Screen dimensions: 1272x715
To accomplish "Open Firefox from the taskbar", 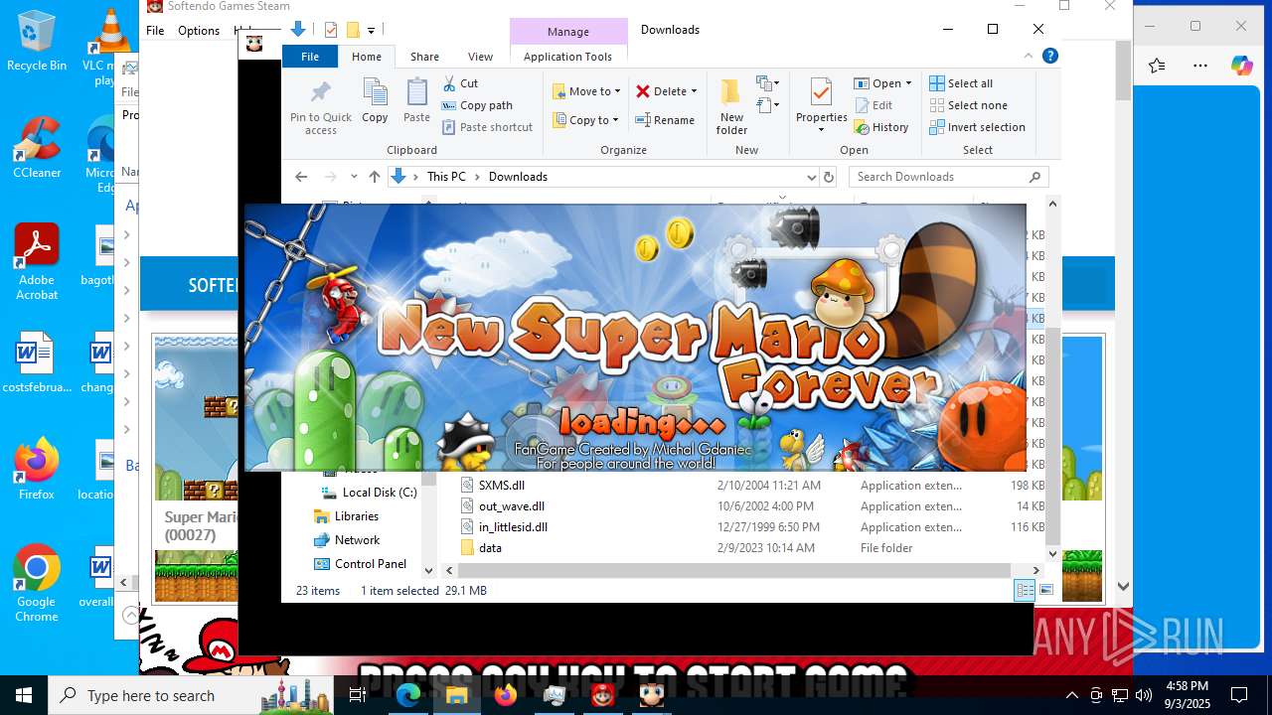I will pyautogui.click(x=506, y=695).
